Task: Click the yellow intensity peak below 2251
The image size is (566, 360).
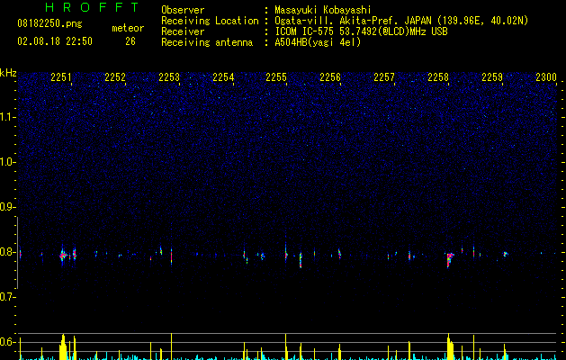Action: point(63,346)
